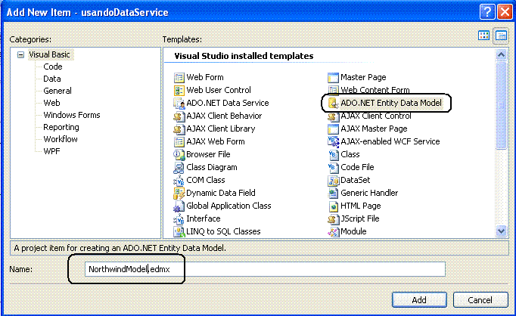Choose the Web Form template icon
This screenshot has width=516, height=316.
(179, 78)
